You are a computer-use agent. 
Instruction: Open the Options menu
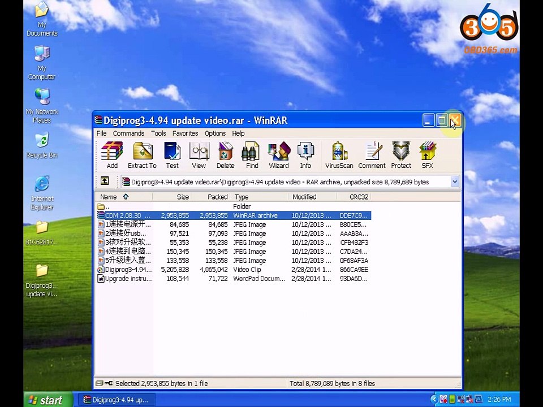tap(215, 133)
